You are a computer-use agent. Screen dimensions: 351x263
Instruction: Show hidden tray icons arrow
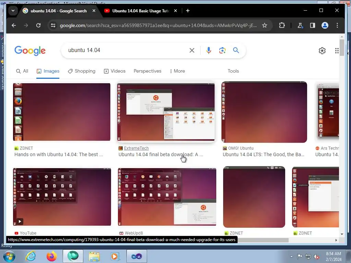(x=291, y=256)
